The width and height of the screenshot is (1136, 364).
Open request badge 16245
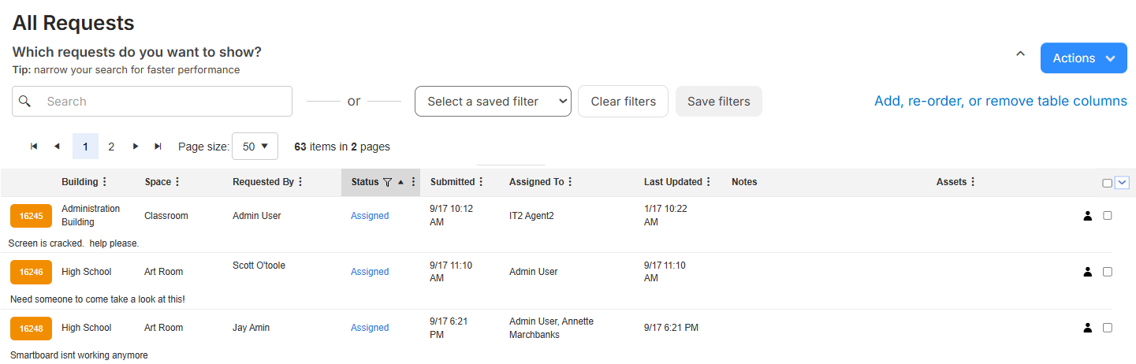(31, 216)
